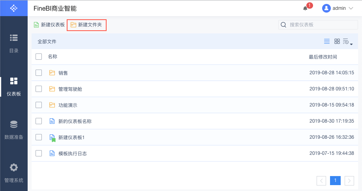Click the notification bell icon
The width and height of the screenshot is (362, 191).
point(305,8)
